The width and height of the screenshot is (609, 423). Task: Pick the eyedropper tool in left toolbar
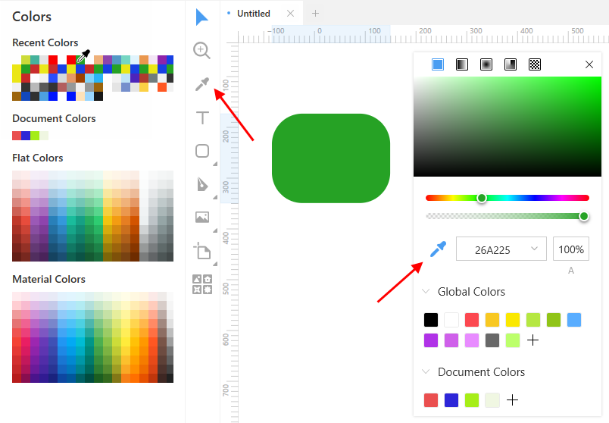pyautogui.click(x=202, y=84)
